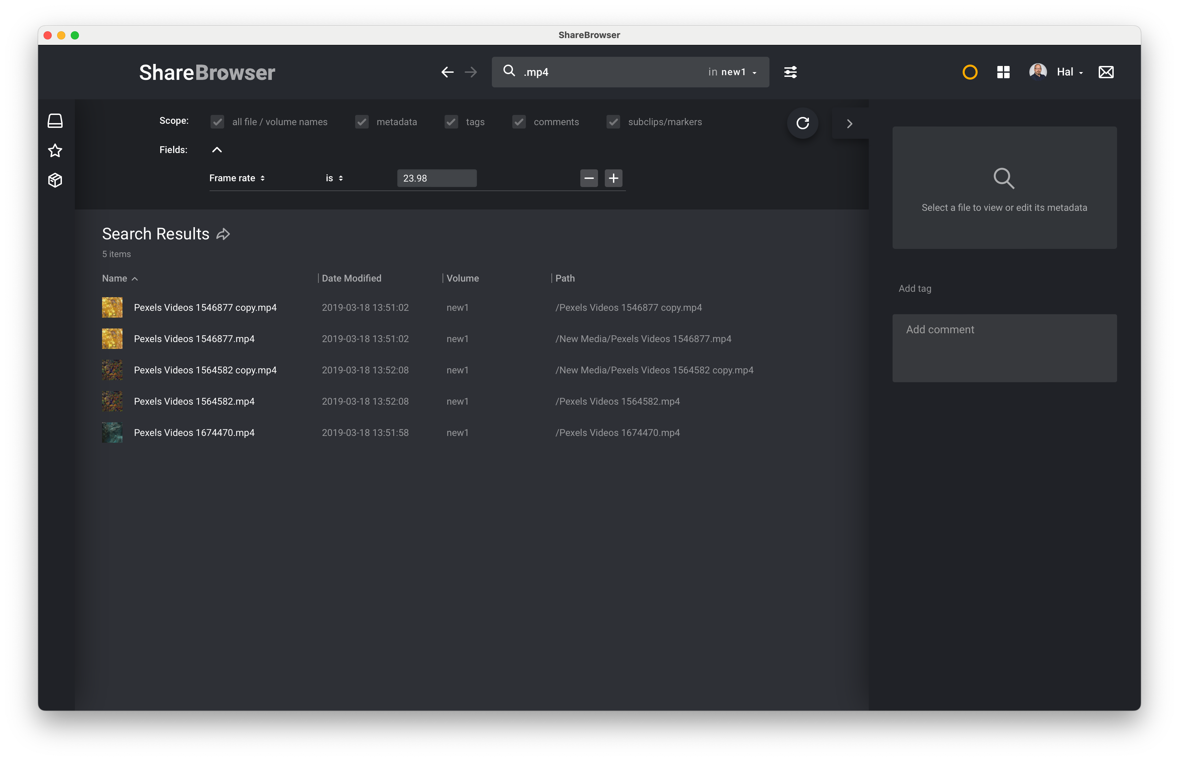Select thumbnail of Pexels Videos 1546877 copy.mp4
Screen dimensions: 1179x761
pyautogui.click(x=112, y=307)
